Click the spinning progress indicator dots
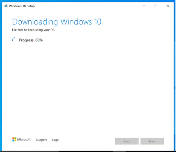This screenshot has height=152, width=176. (x=14, y=39)
